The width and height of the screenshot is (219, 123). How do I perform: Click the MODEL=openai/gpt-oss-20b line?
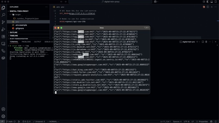pos(73,22)
